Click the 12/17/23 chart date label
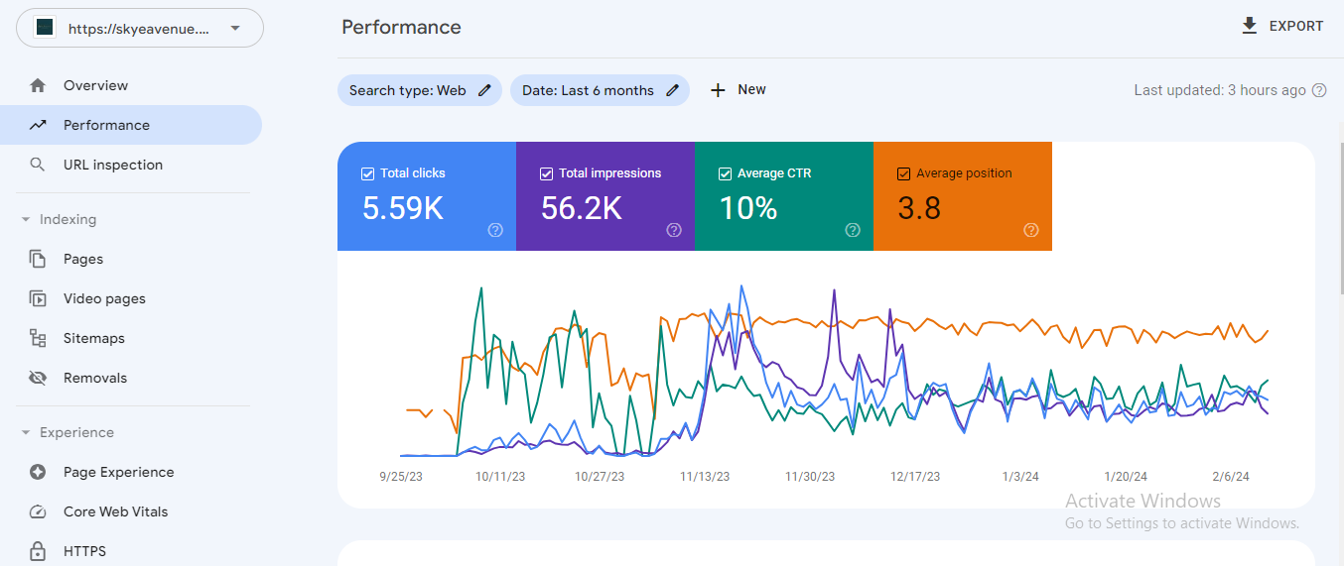Image resolution: width=1344 pixels, height=566 pixels. coord(915,477)
